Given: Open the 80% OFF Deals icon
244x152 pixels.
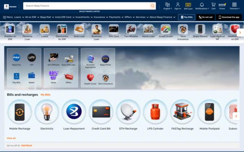Looking at the screenshot, I should coord(53,75).
